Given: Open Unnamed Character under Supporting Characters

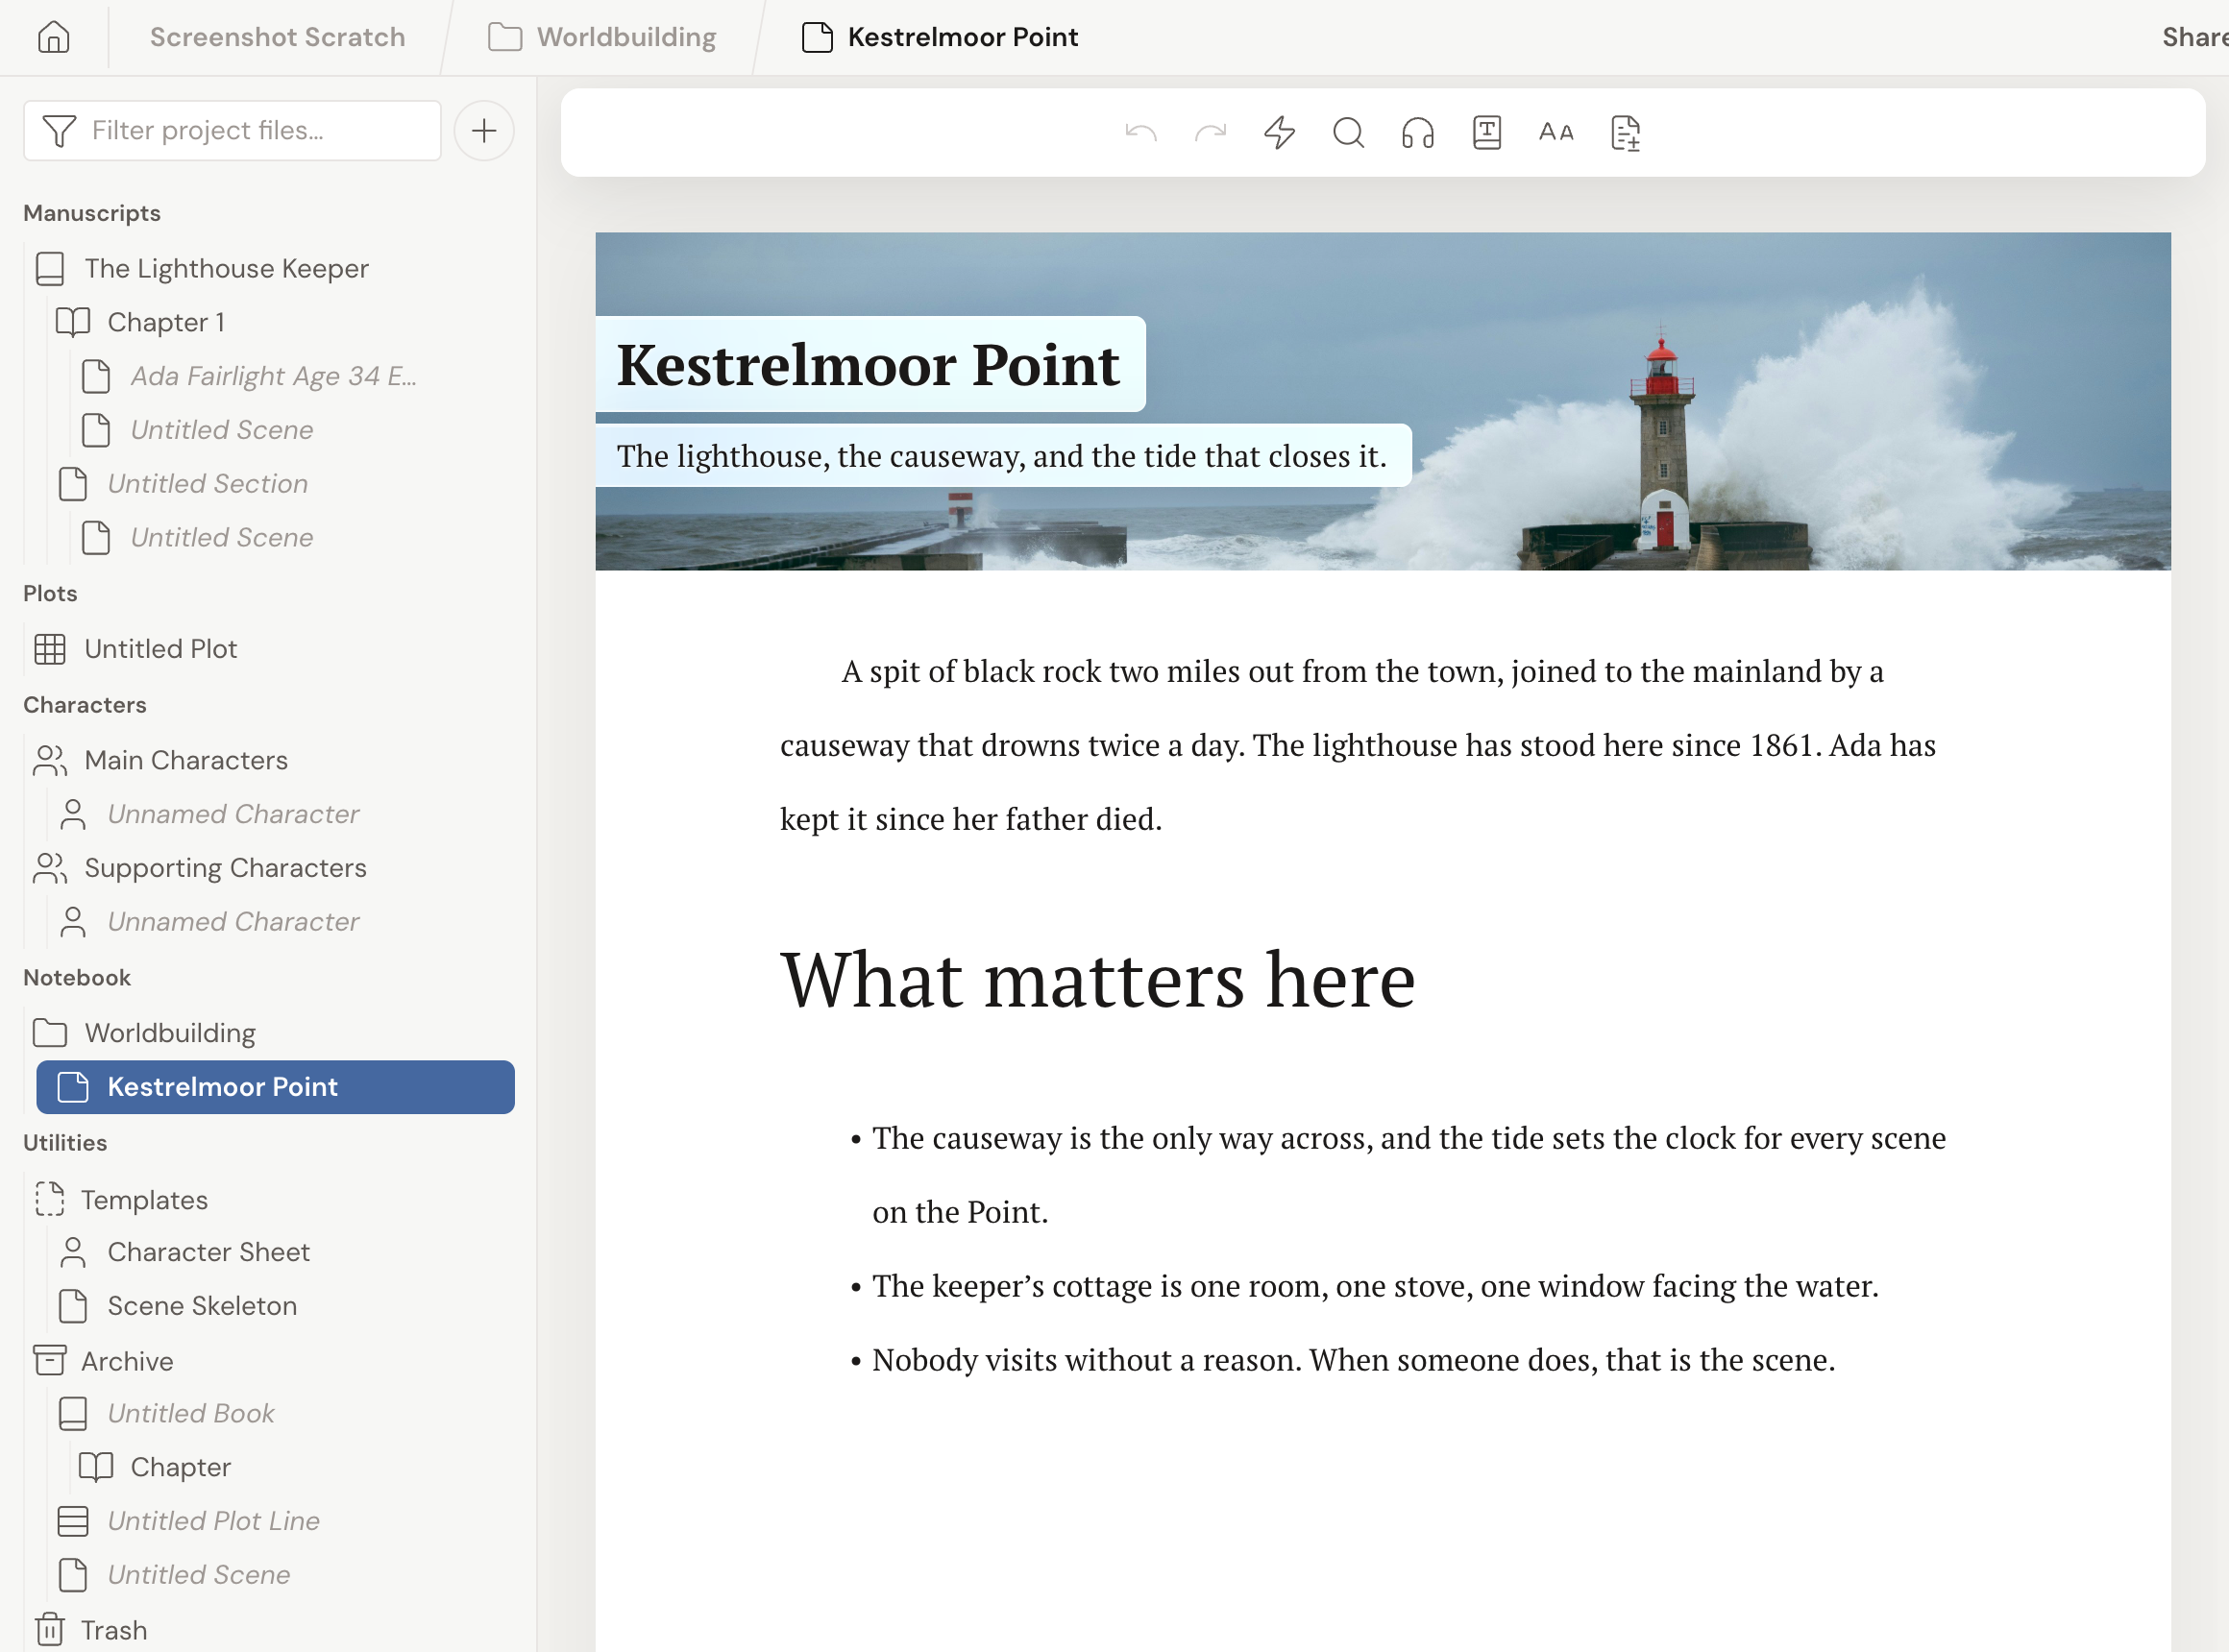Looking at the screenshot, I should (233, 922).
